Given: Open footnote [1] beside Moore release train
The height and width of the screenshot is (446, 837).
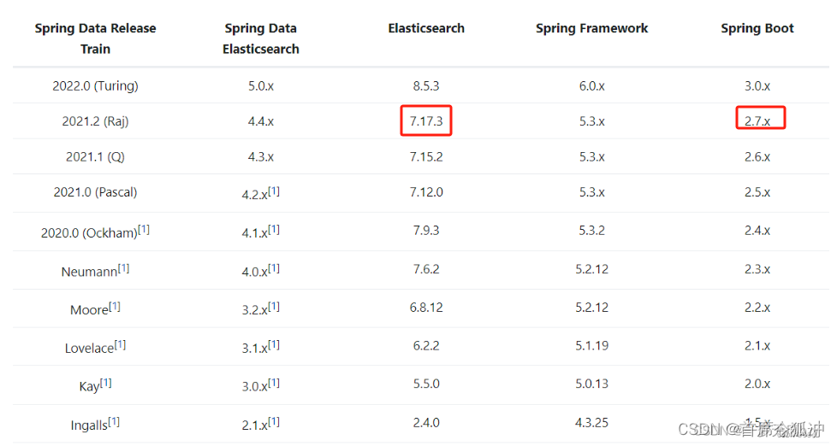Looking at the screenshot, I should tap(115, 307).
